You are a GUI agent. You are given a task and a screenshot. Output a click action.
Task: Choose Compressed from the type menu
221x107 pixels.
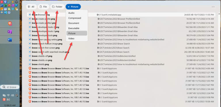pos(77,18)
